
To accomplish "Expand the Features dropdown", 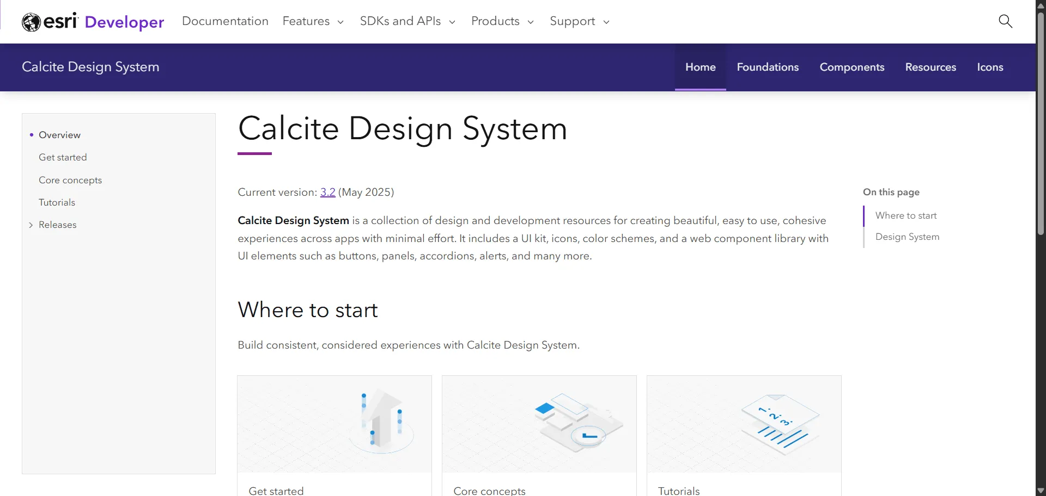I will pyautogui.click(x=313, y=21).
